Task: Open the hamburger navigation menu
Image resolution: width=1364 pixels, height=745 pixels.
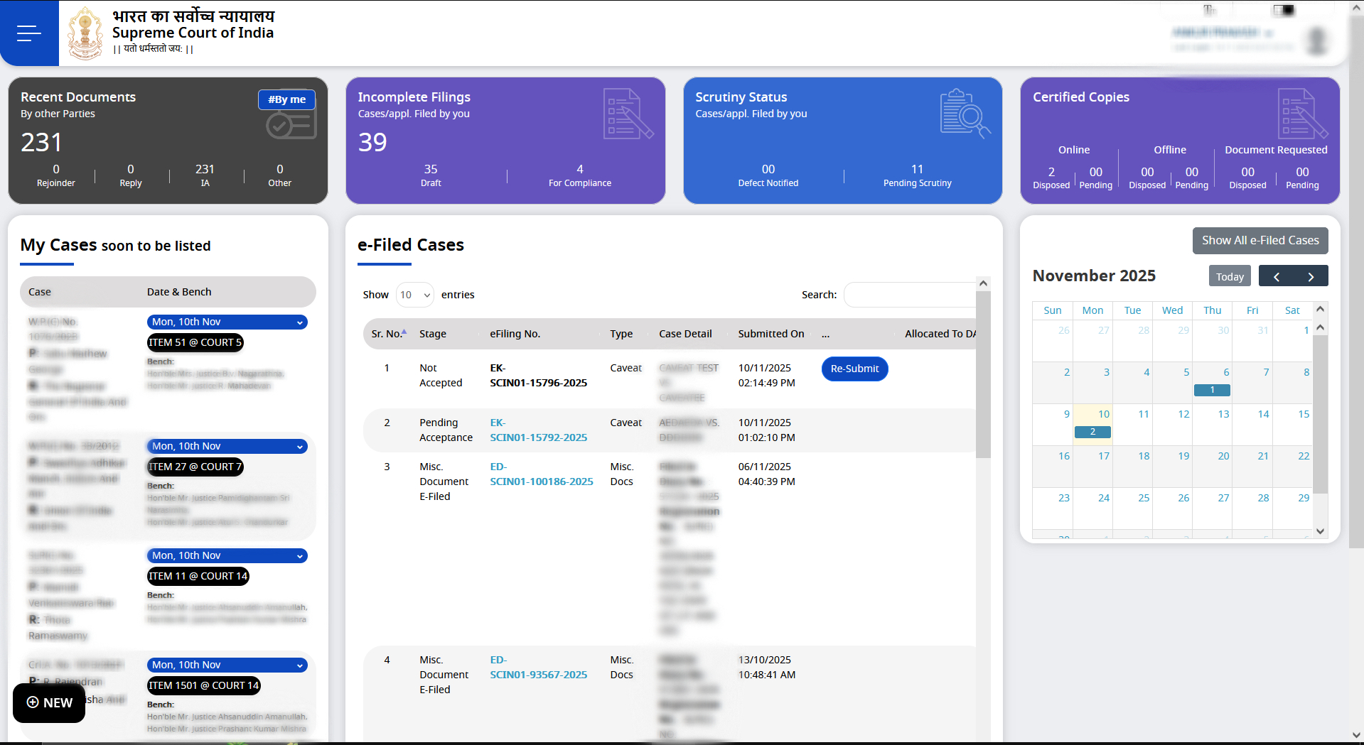Action: click(28, 33)
